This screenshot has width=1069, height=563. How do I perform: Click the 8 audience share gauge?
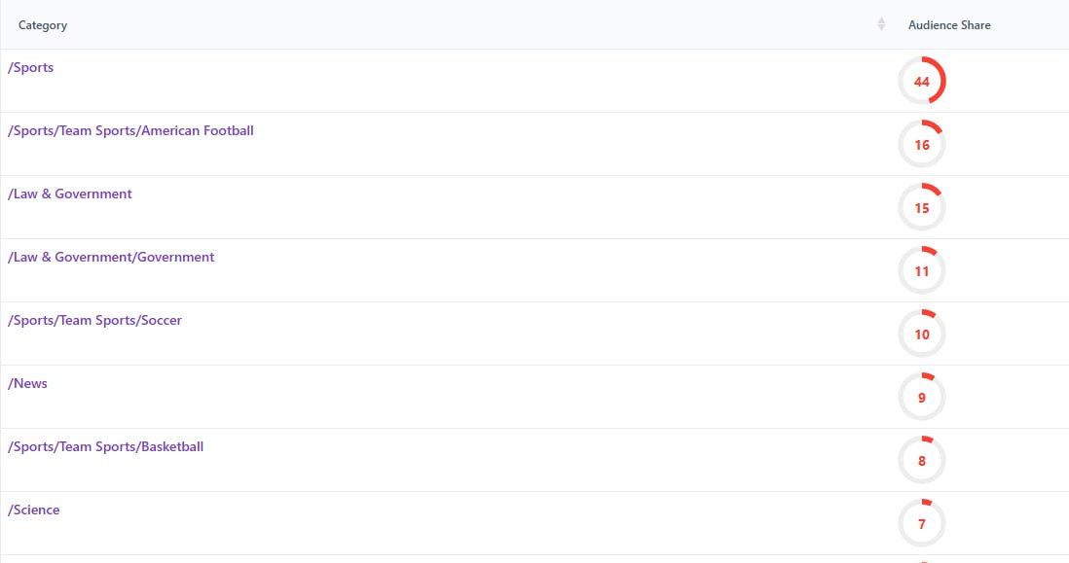tap(922, 461)
